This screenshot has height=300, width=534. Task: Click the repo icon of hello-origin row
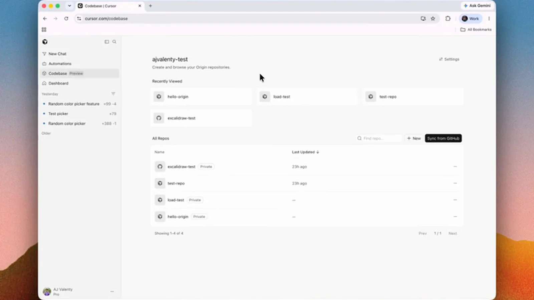click(x=160, y=217)
